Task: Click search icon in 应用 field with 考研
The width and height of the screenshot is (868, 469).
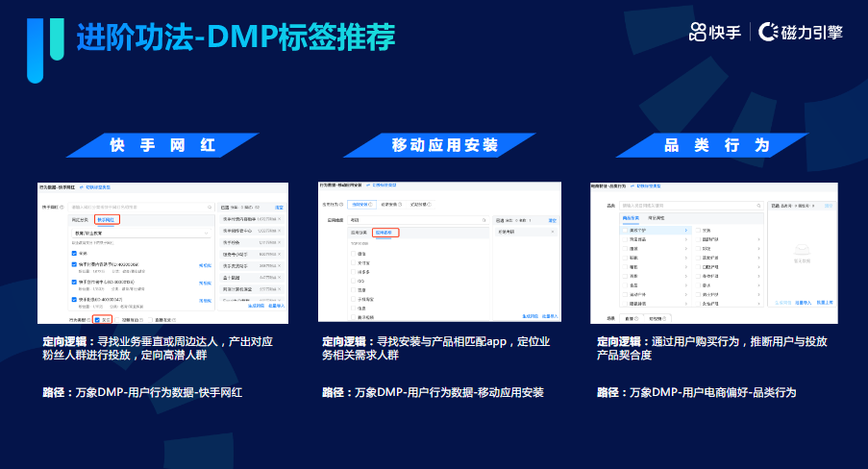Action: (484, 220)
